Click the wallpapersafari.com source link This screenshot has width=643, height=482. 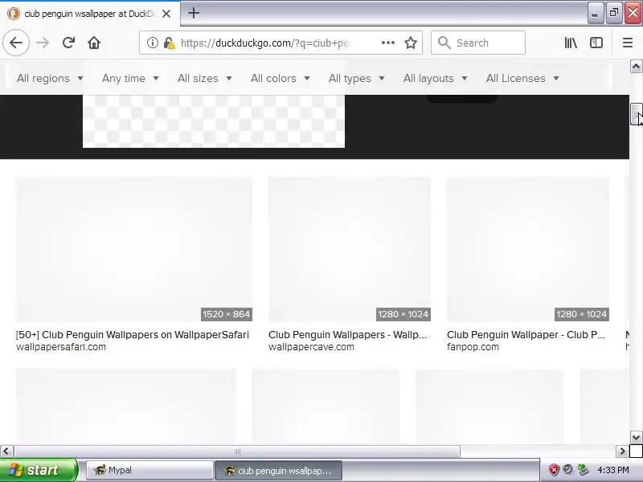tap(61, 347)
